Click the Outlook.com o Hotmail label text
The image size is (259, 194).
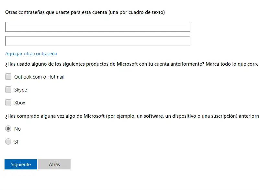pos(39,77)
